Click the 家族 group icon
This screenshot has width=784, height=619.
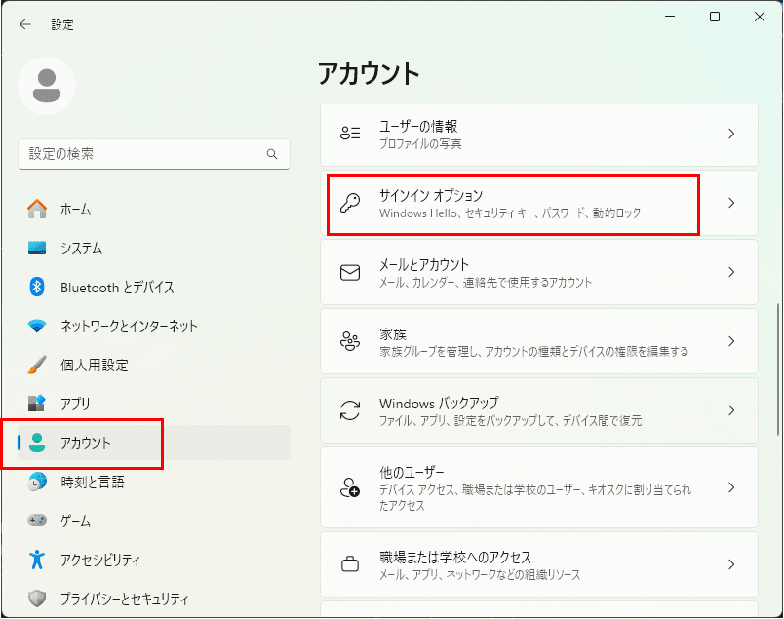(x=350, y=341)
